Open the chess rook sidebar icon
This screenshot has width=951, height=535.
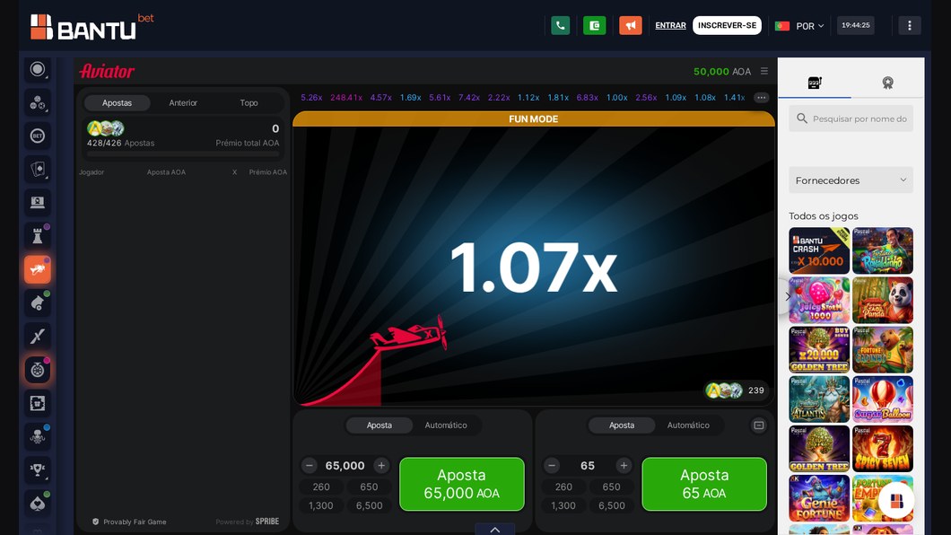coord(38,236)
